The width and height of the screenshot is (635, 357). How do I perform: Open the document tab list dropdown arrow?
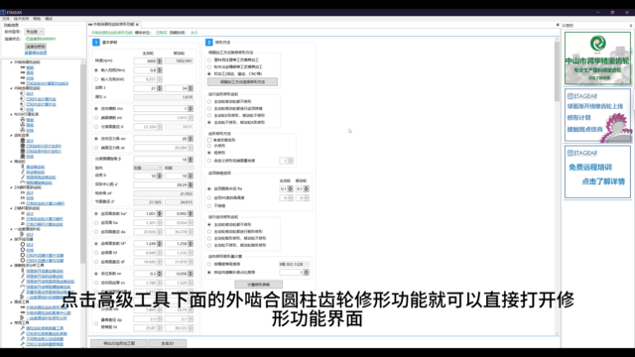pyautogui.click(x=558, y=25)
